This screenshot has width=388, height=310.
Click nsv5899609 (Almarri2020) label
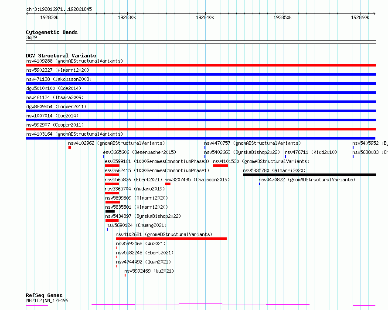[x=136, y=198]
